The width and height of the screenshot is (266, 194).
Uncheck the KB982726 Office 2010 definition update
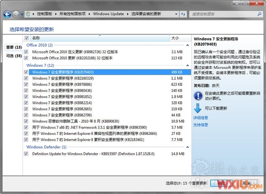[x=26, y=52]
